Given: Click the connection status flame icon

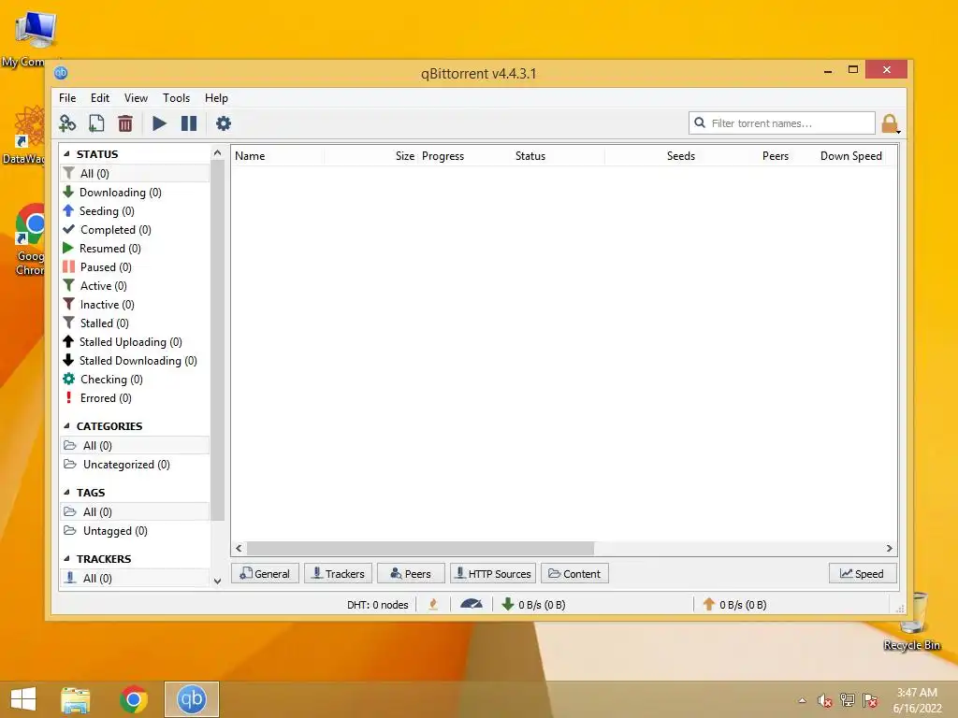Looking at the screenshot, I should pyautogui.click(x=433, y=605).
